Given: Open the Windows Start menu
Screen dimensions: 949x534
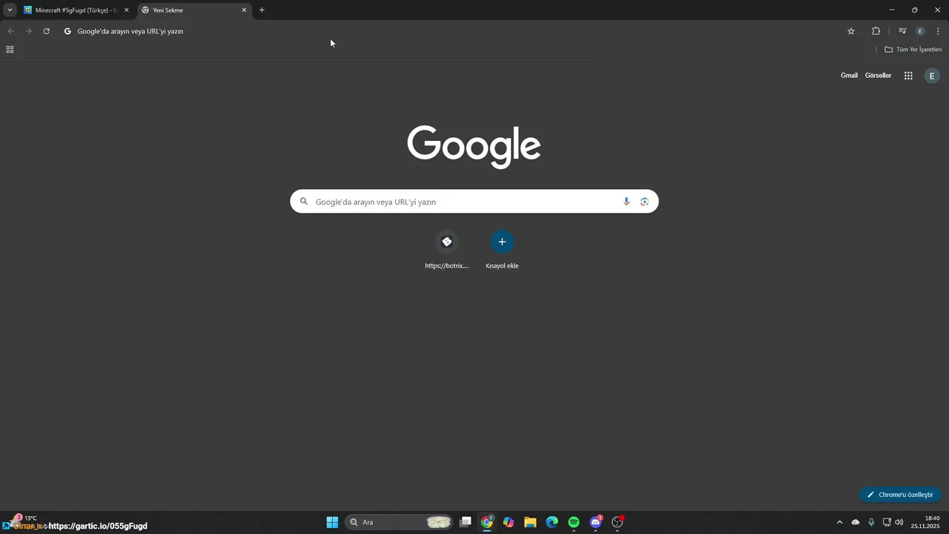Looking at the screenshot, I should point(332,522).
